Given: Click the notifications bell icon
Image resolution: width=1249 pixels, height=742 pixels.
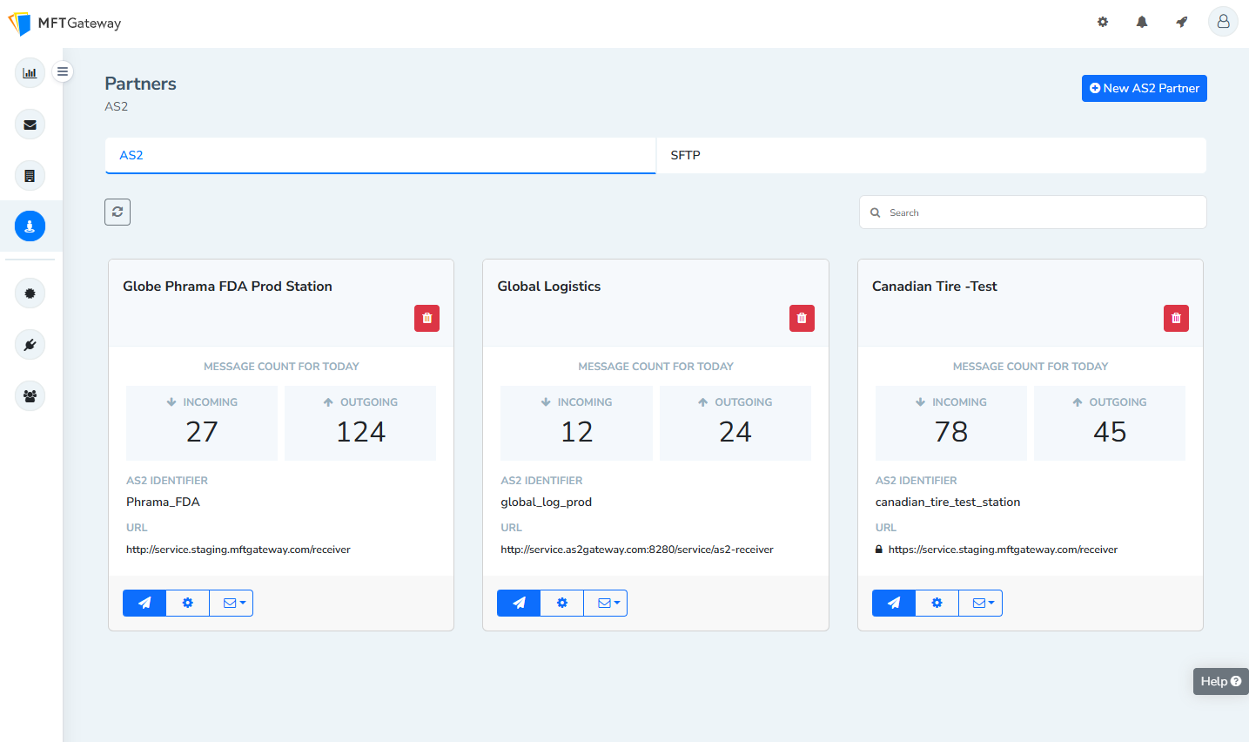Looking at the screenshot, I should 1142,22.
